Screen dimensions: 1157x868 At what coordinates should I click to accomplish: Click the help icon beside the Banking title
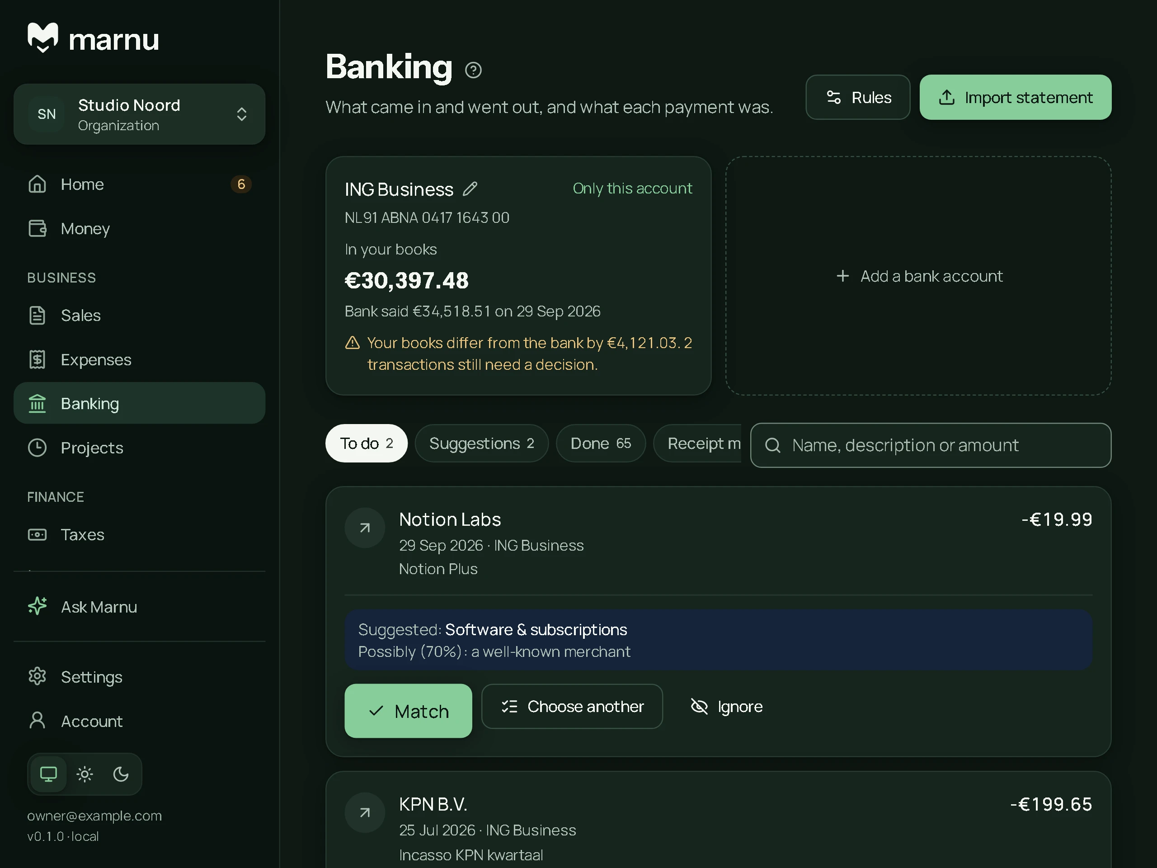coord(473,70)
